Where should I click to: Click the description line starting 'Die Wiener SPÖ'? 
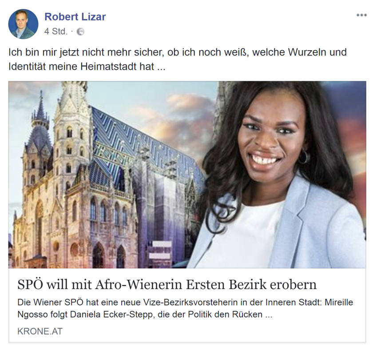pyautogui.click(x=185, y=302)
